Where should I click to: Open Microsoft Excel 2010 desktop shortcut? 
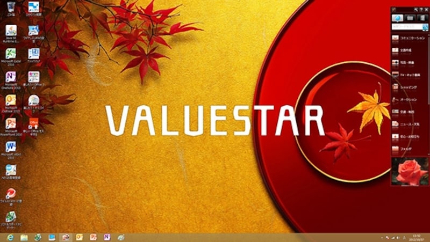tap(10, 55)
